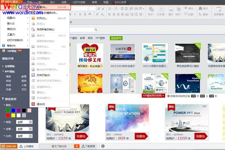Switch to the 审阅 ribbon tab

(94, 2)
